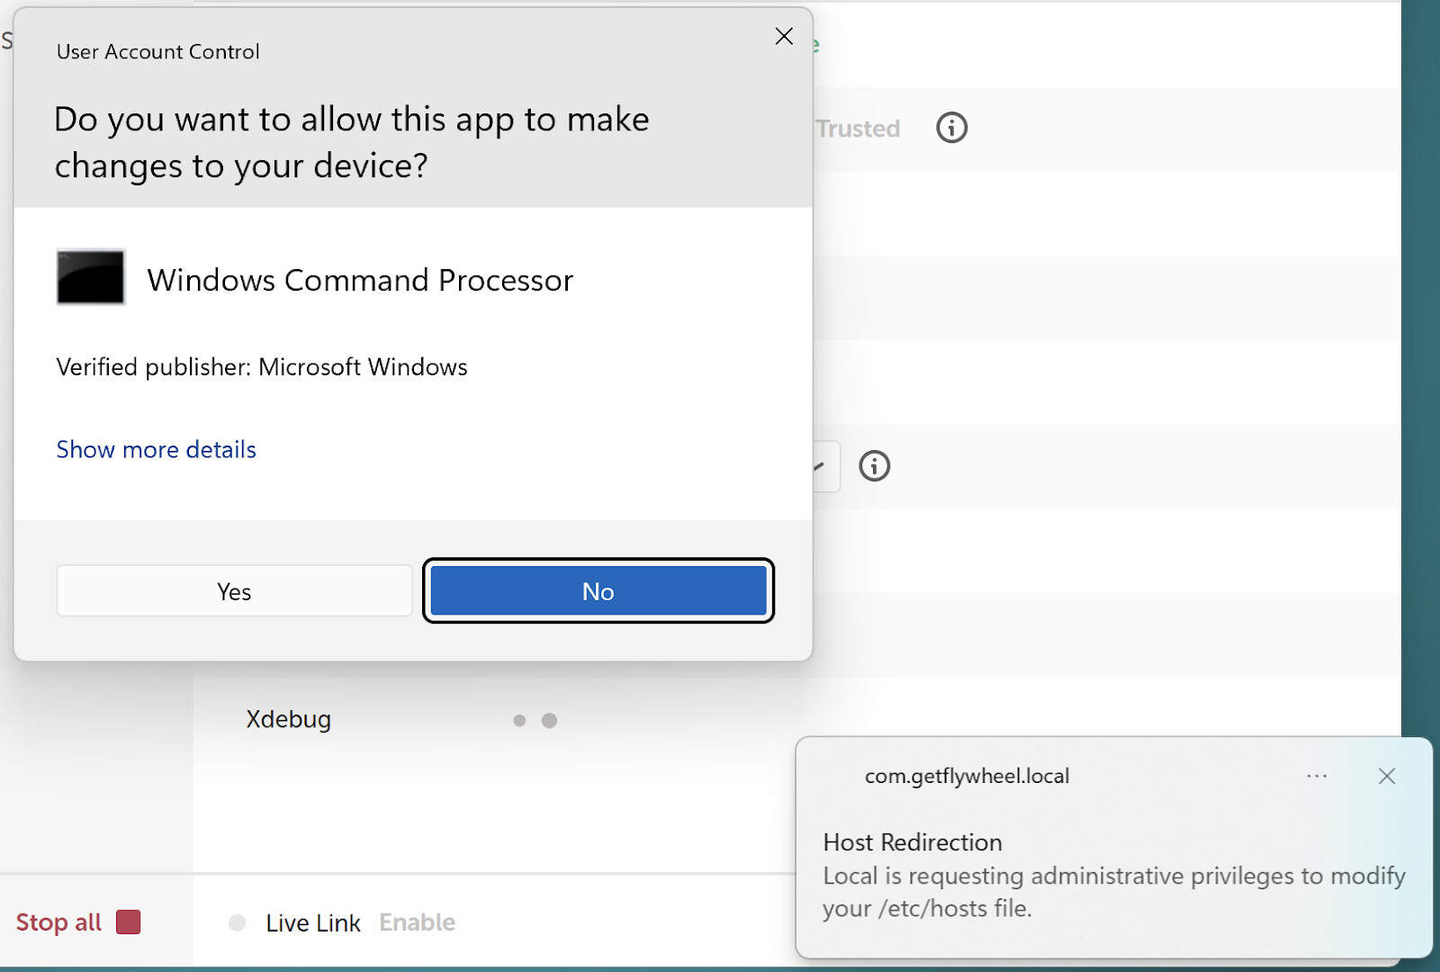Click the Host Redirection notification title
This screenshot has height=972, width=1440.
pos(913,842)
